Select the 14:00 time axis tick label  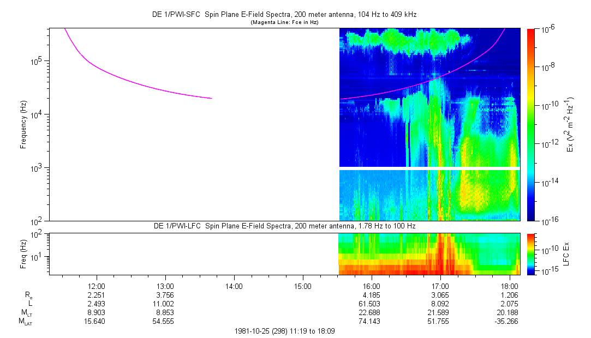[234, 286]
